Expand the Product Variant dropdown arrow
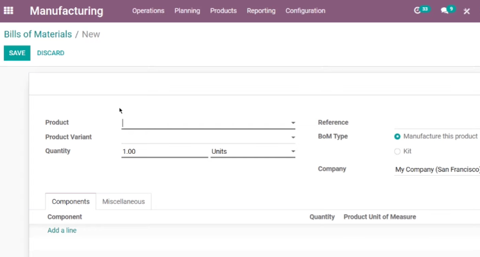The width and height of the screenshot is (480, 257). [293, 137]
